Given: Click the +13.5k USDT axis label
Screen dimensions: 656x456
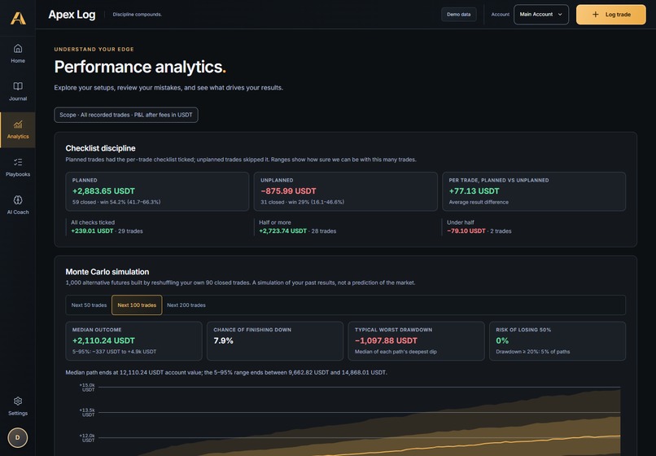Looking at the screenshot, I should coord(88,413).
